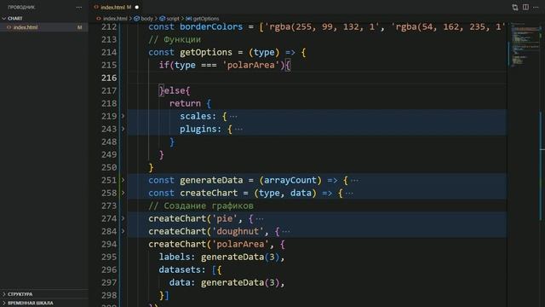Screen dimensions: 545x307
Task: Click getOptions in the breadcrumb path
Action: (206, 19)
